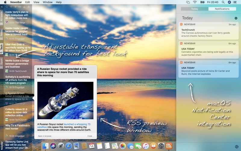Open Maps from the Dock
241x151 pixels.
[115, 146]
